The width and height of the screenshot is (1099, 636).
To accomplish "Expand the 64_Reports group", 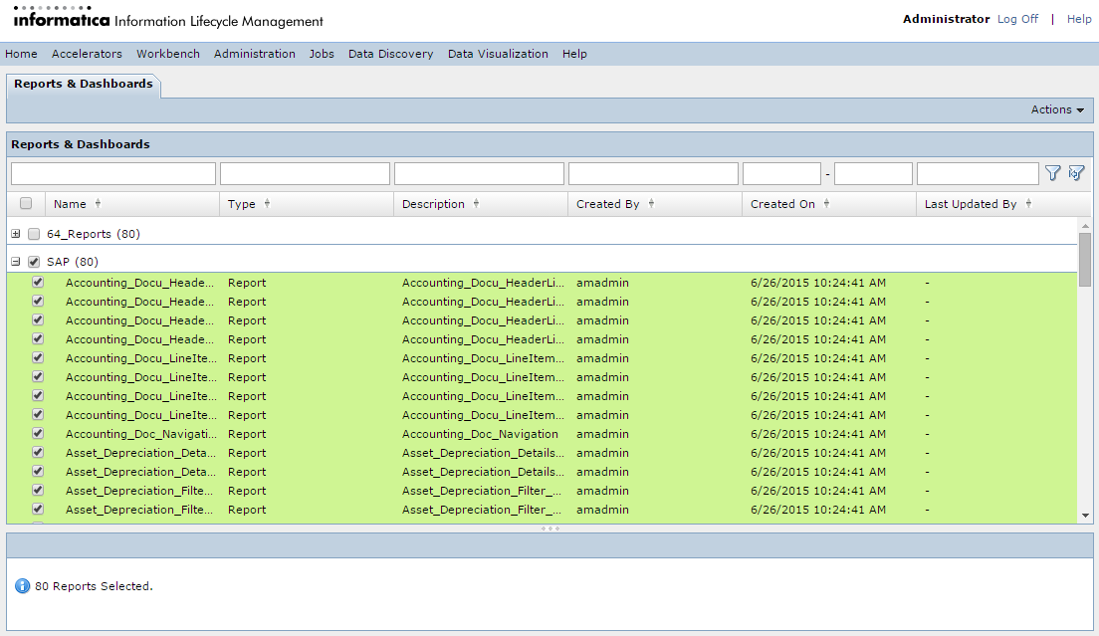I will (x=16, y=235).
